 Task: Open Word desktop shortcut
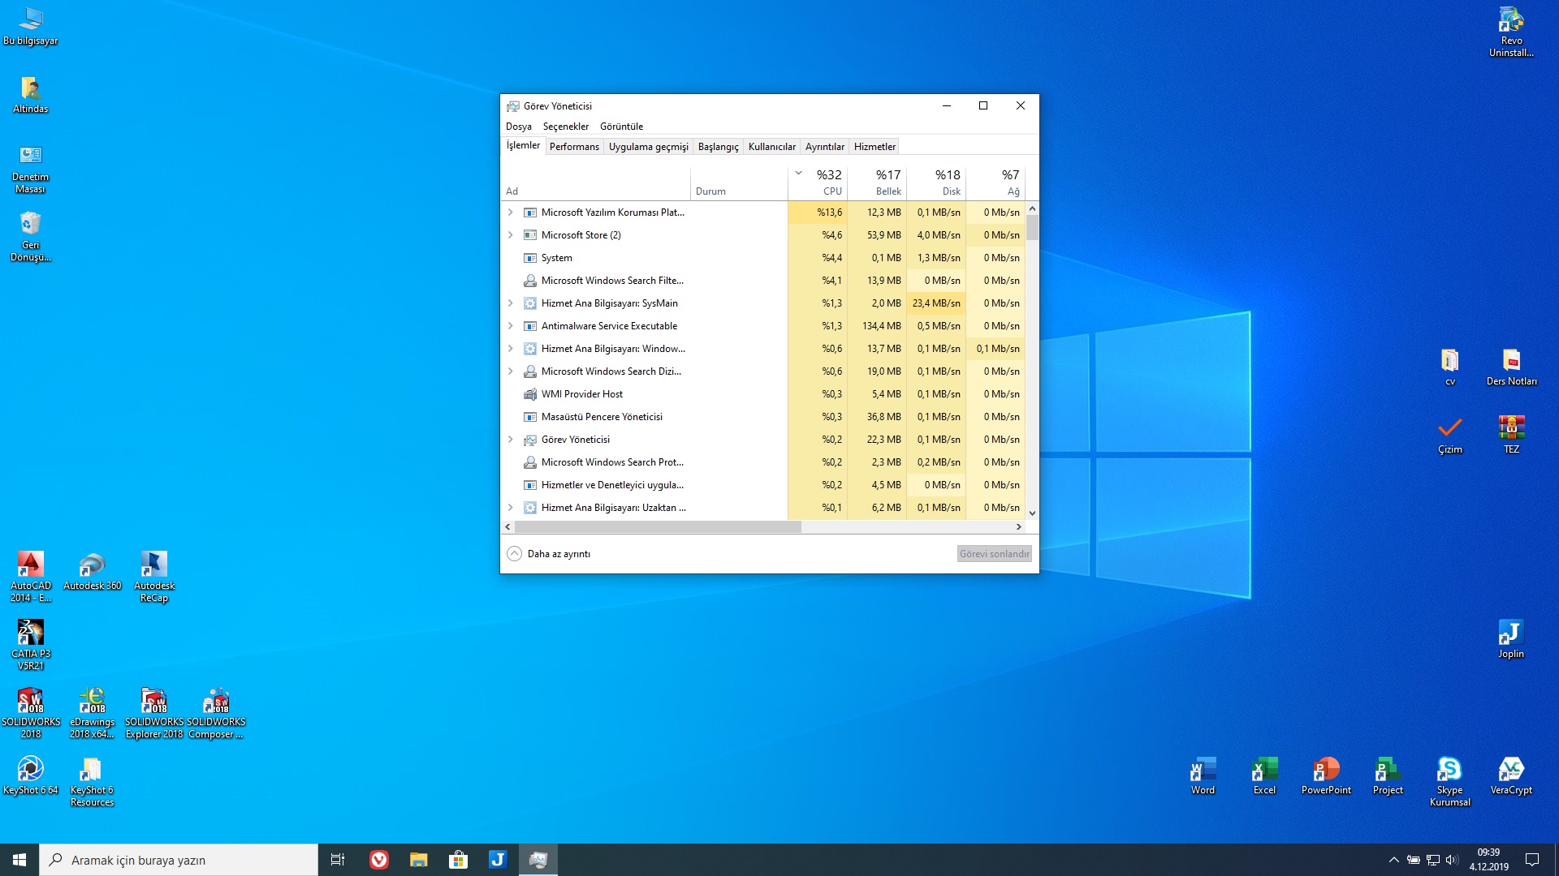click(1203, 775)
